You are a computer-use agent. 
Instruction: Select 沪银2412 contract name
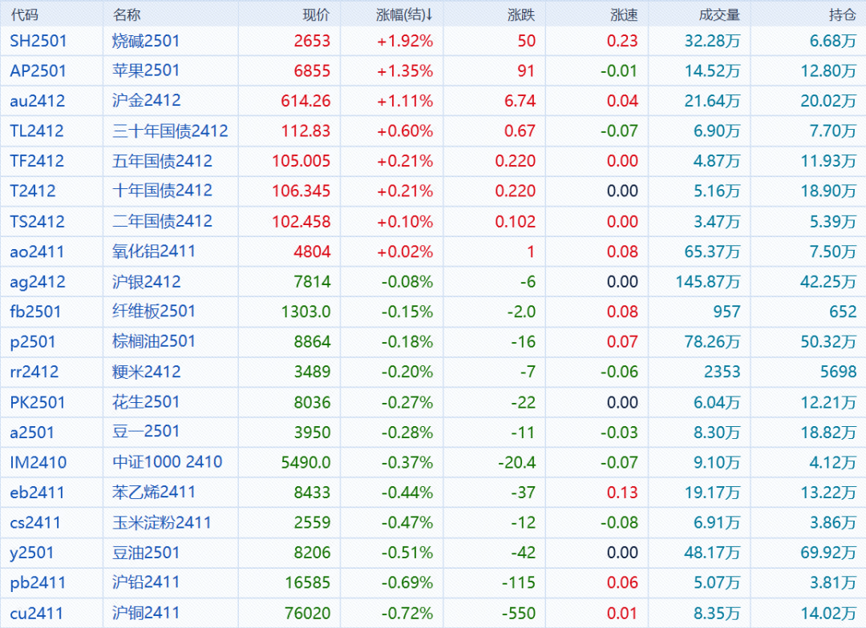pos(146,282)
